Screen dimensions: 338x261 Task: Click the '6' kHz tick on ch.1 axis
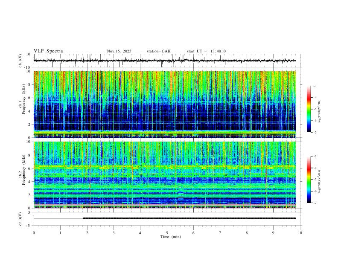[29, 98]
